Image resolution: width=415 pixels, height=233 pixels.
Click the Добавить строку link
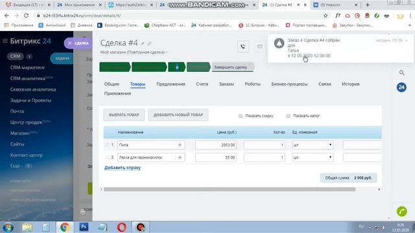click(123, 168)
